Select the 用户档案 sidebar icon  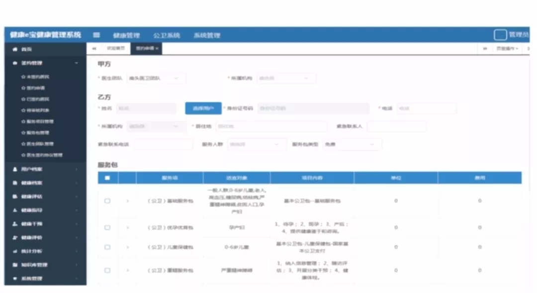[15, 169]
